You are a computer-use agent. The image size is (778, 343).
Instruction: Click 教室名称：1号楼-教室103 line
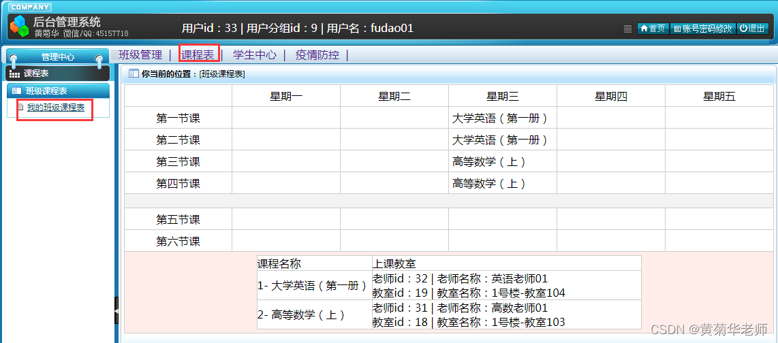501,322
